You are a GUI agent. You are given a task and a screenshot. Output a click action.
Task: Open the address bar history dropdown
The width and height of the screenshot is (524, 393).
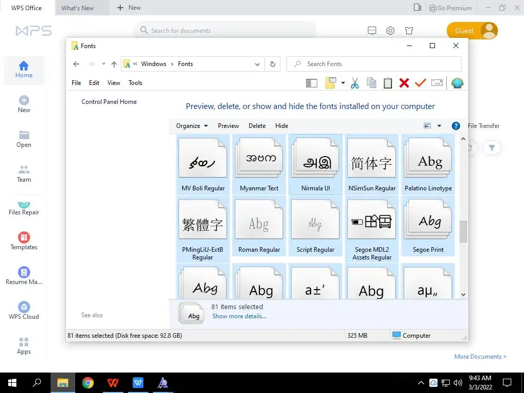[257, 64]
